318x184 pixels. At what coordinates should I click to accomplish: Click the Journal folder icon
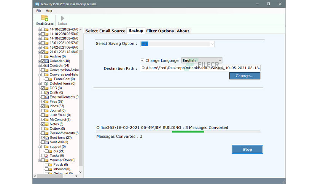pyautogui.click(x=47, y=111)
